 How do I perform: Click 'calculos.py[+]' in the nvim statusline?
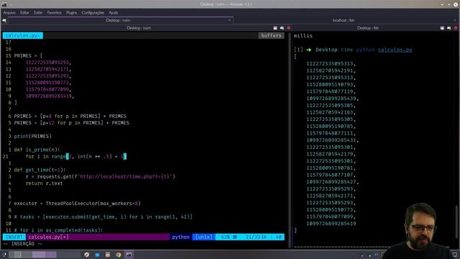(x=48, y=237)
